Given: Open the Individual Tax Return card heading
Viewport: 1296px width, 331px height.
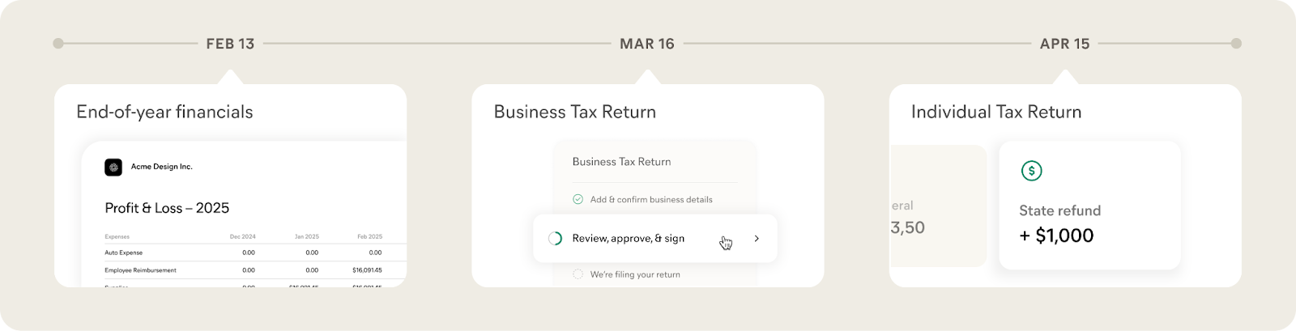Looking at the screenshot, I should click(995, 112).
